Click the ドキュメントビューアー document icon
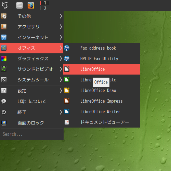Image resolution: width=171 pixels, height=171 pixels. click(x=67, y=122)
